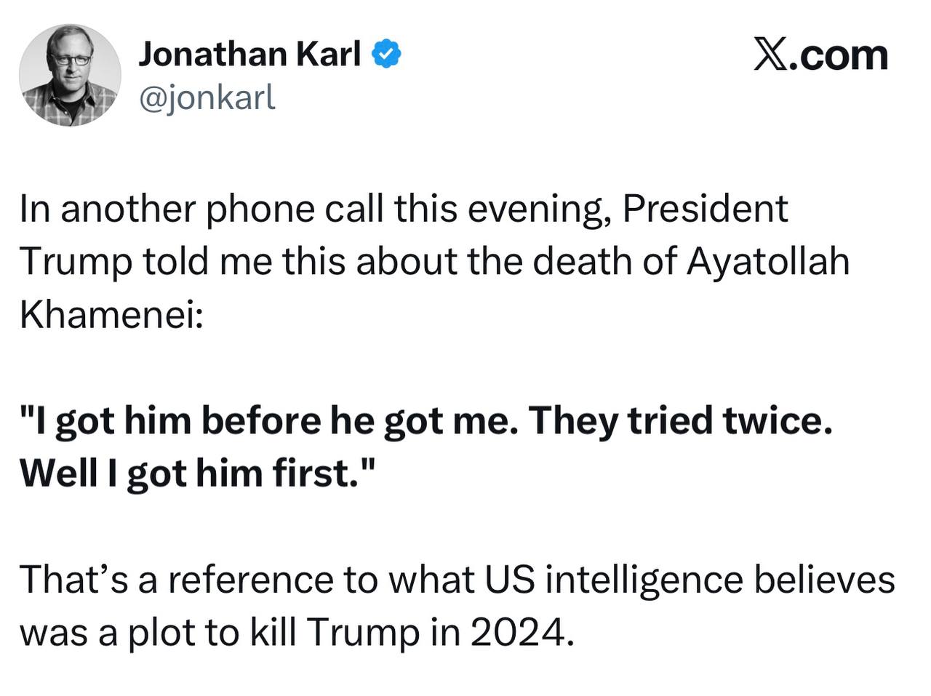Viewport: 931px width, 696px height.
Task: Click the year "2024" in the tweet
Action: click(516, 633)
